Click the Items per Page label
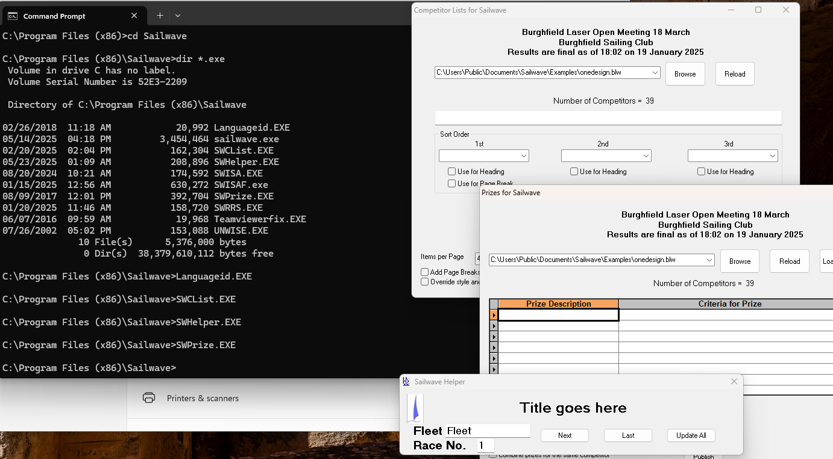This screenshot has width=833, height=459. (442, 257)
